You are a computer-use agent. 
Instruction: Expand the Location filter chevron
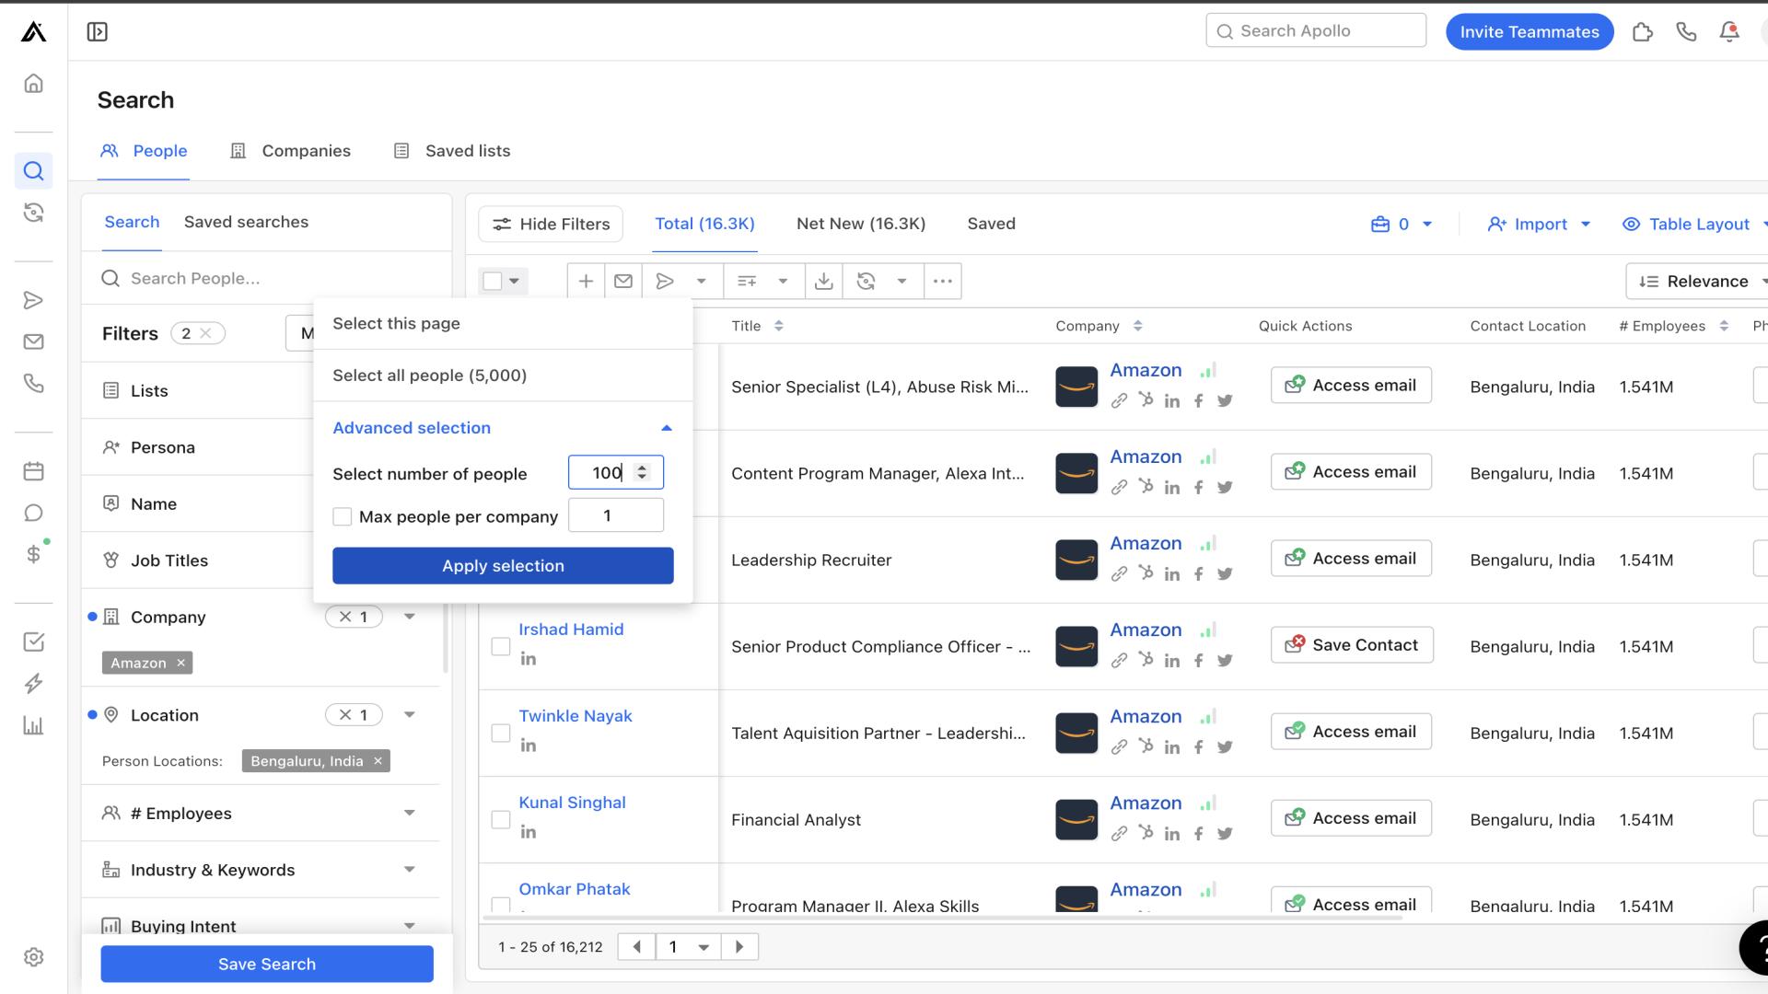(x=410, y=715)
